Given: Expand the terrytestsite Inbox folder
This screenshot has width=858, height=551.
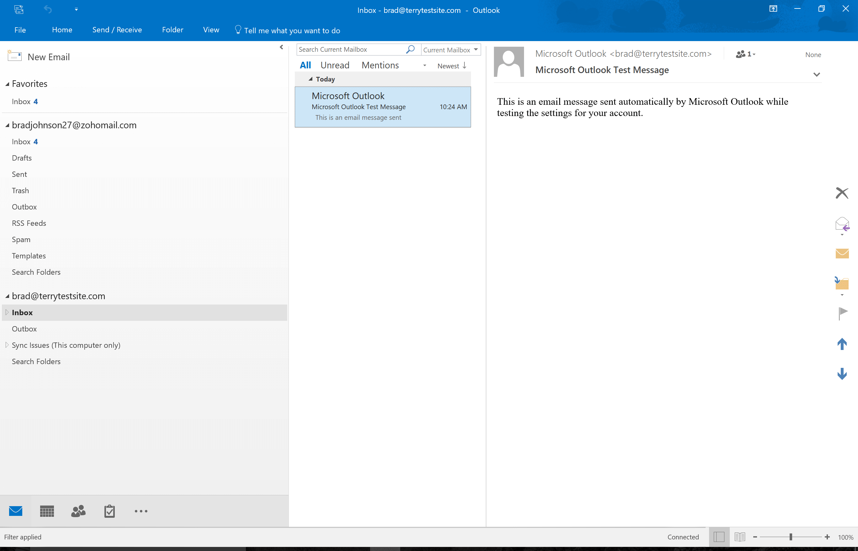Looking at the screenshot, I should [7, 312].
